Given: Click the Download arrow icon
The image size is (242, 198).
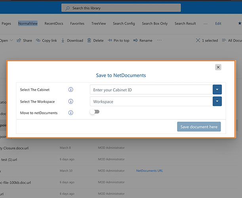Looking at the screenshot, I should click(x=63, y=41).
